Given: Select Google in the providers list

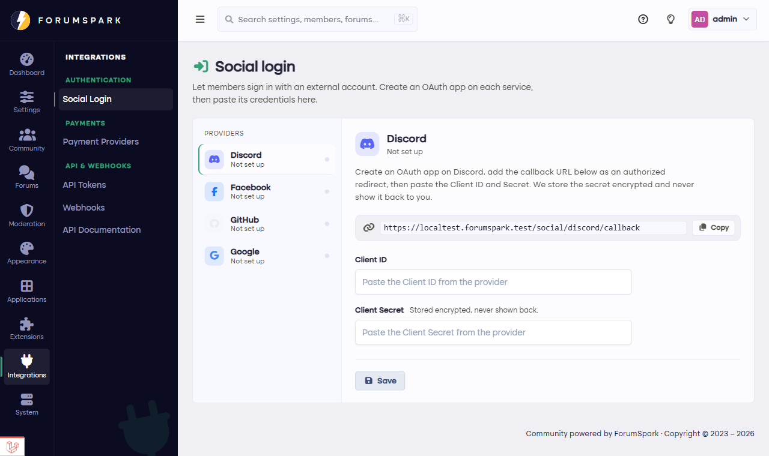Looking at the screenshot, I should pos(267,256).
